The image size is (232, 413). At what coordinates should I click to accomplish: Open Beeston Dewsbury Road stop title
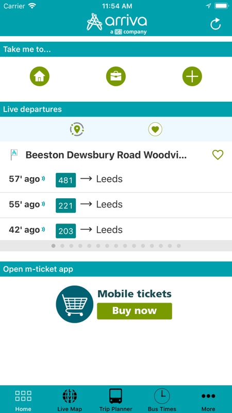[106, 155]
